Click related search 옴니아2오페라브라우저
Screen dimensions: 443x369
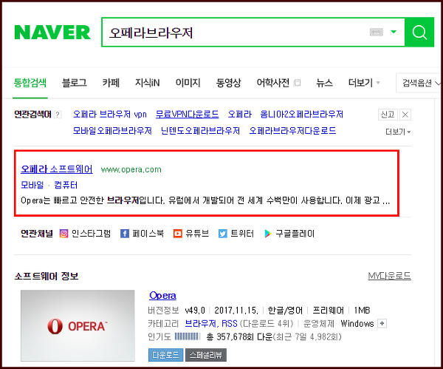[302, 115]
